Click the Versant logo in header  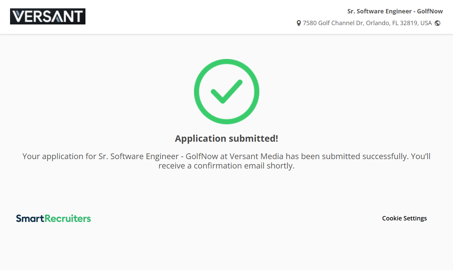click(x=48, y=16)
